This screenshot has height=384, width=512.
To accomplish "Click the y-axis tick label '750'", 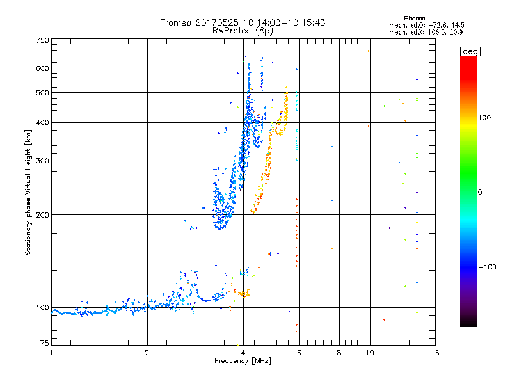I will coord(42,40).
